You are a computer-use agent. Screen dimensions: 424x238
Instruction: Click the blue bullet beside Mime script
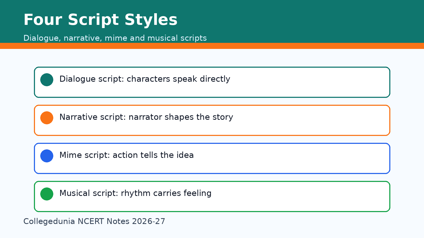point(47,156)
